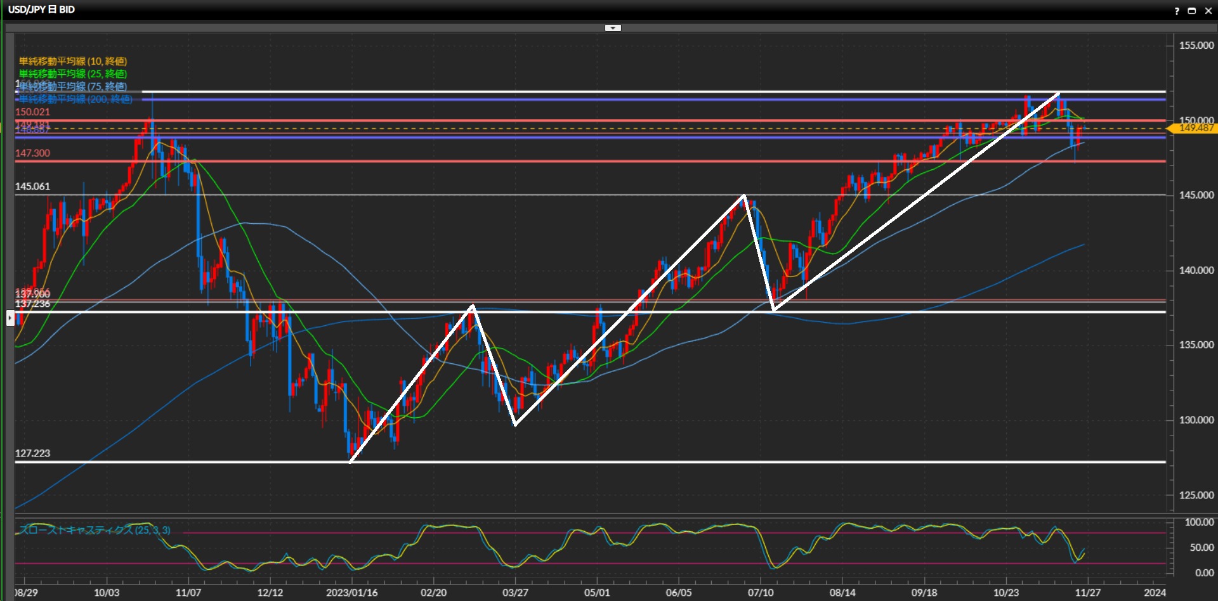Click the help question mark icon
Viewport: 1218px width, 601px height.
point(1177,11)
